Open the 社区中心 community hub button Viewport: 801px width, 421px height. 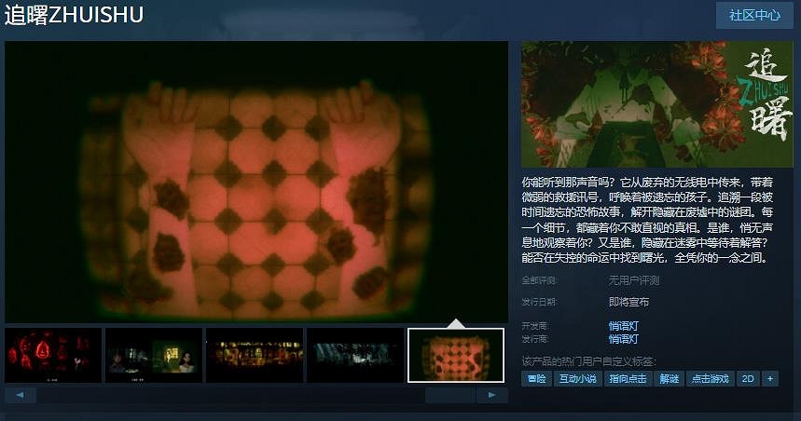tap(754, 15)
